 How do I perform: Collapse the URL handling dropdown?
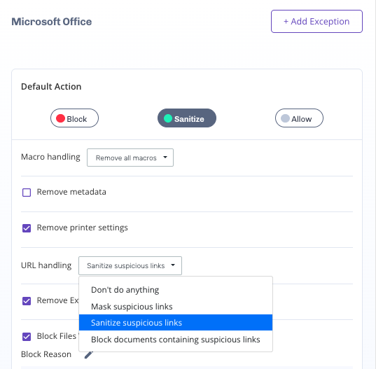tap(130, 265)
